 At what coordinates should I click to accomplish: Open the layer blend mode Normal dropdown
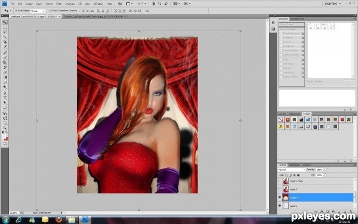click(x=292, y=170)
